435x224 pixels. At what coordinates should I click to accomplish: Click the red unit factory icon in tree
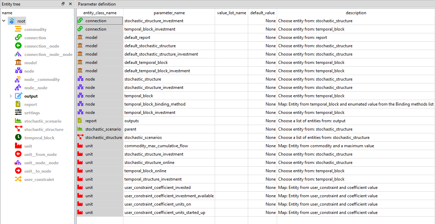point(18,146)
